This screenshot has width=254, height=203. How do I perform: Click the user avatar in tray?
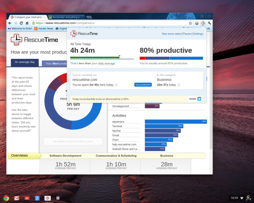coord(248,198)
